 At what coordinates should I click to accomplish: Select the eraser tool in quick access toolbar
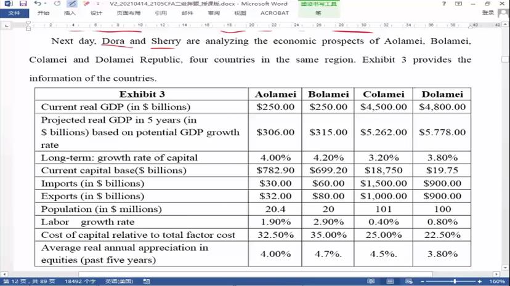[86, 4]
